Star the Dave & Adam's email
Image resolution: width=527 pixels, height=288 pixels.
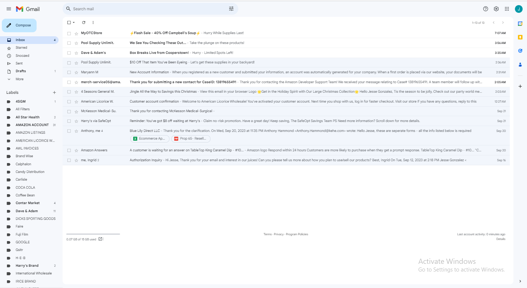[76, 53]
